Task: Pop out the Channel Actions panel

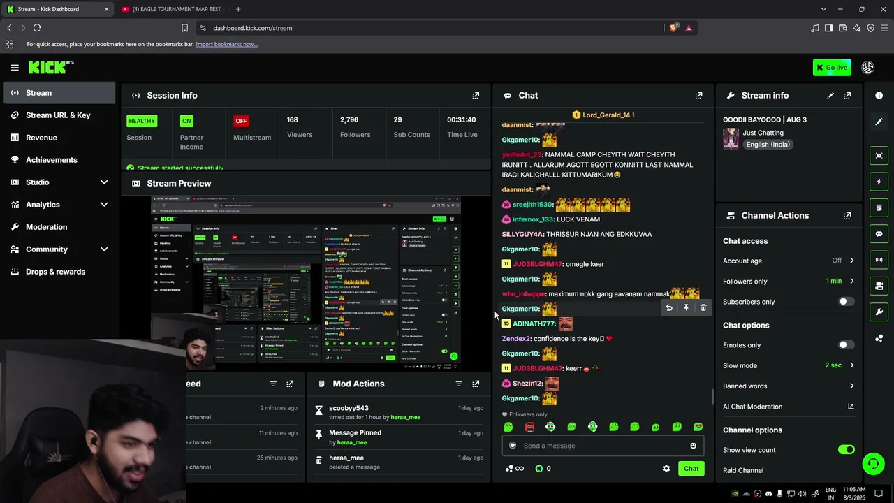Action: coord(847,216)
